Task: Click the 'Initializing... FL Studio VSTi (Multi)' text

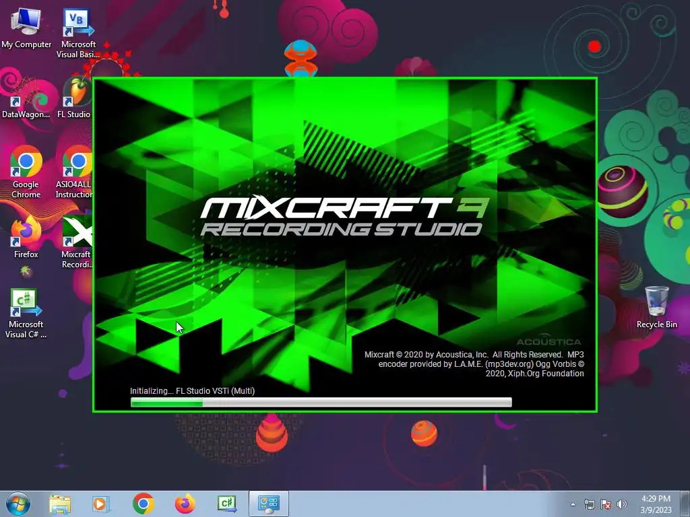Action: [192, 391]
